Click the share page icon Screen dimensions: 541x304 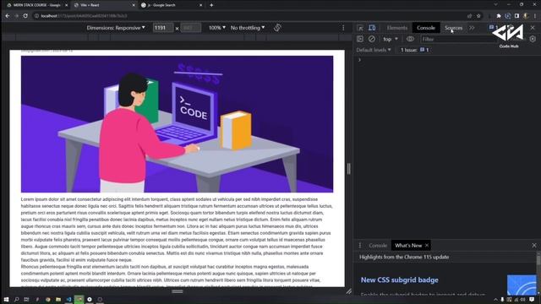(469, 16)
